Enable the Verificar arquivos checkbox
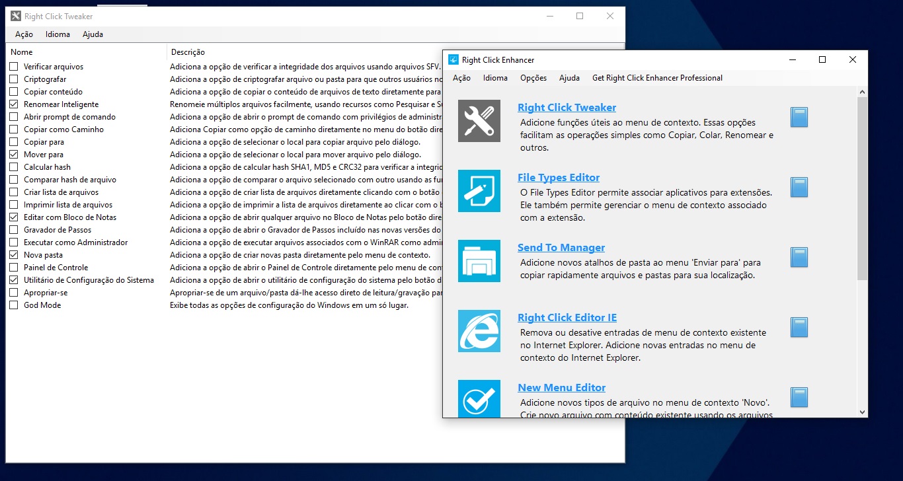 tap(14, 67)
